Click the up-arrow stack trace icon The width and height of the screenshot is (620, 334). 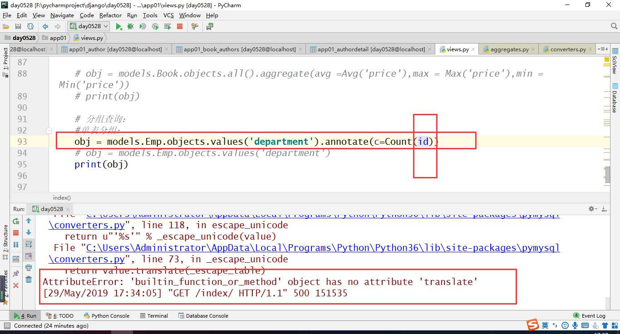pos(29,221)
